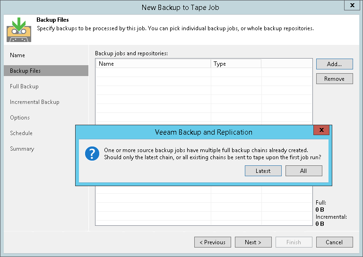Click the Add... button

335,64
